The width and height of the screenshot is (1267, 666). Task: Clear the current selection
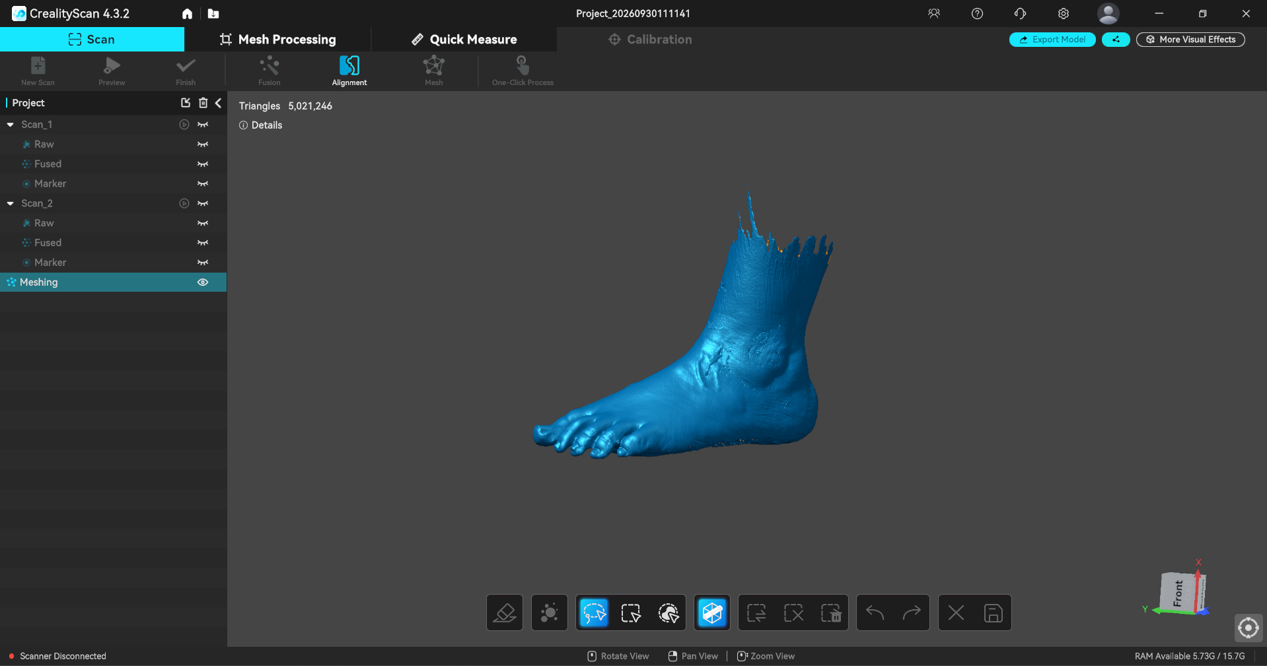tap(793, 613)
